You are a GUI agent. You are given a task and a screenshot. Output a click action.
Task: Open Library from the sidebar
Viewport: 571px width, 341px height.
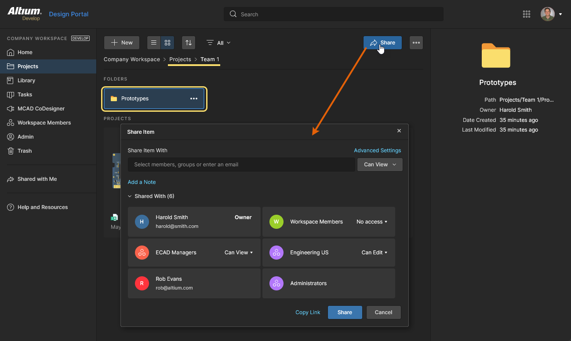(x=26, y=81)
